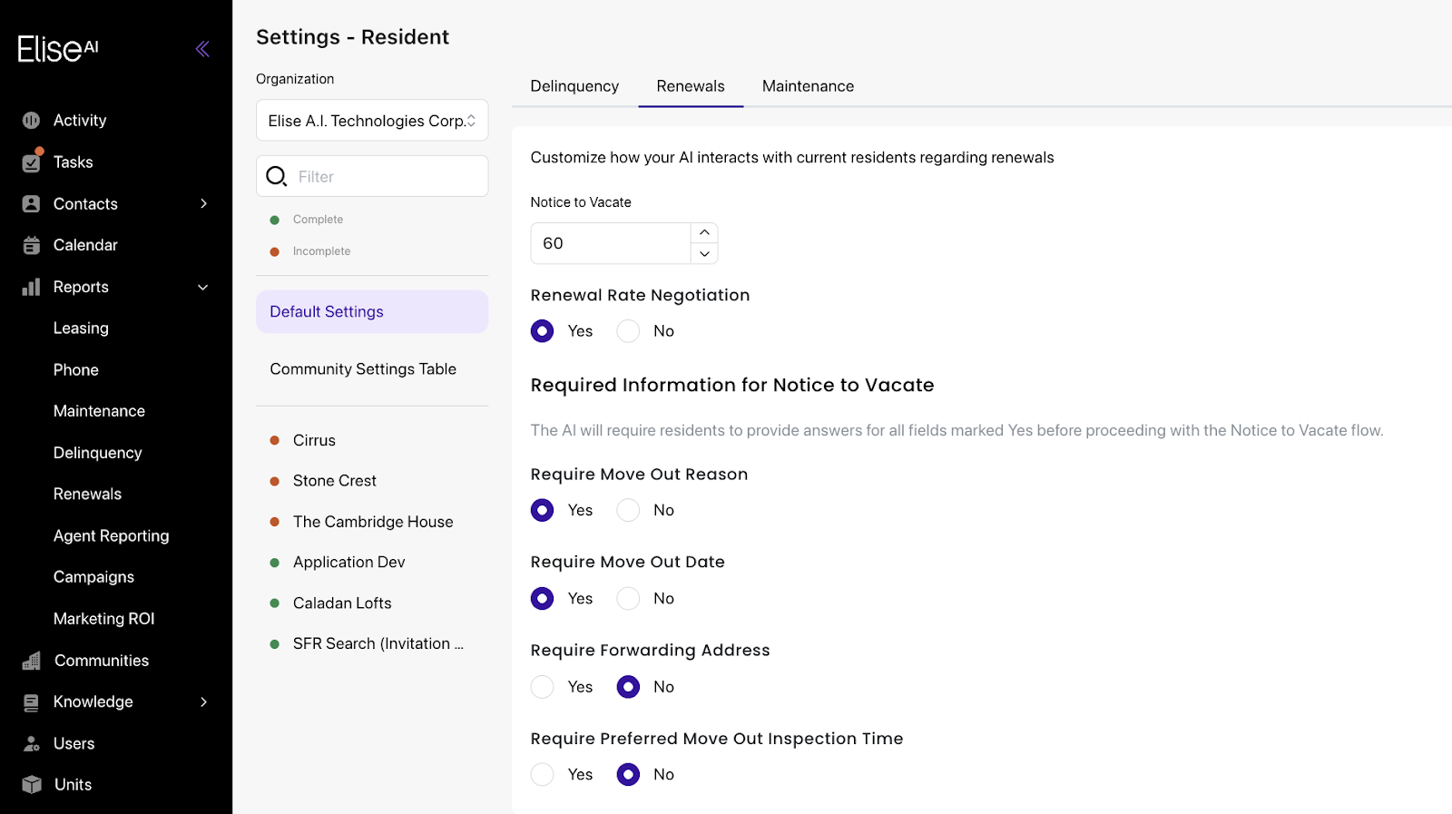Image resolution: width=1452 pixels, height=814 pixels.
Task: Select No for Preferred Move Out Inspection Time
Action: tap(628, 775)
